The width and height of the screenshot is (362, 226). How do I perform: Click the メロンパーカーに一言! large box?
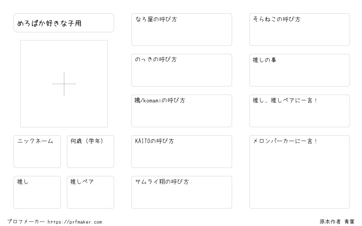coord(300,172)
